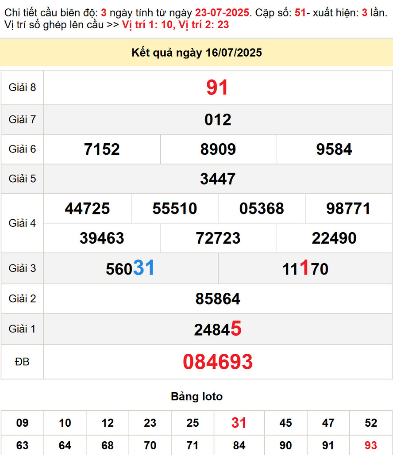Select the Giải 6 number 8909

tap(218, 149)
